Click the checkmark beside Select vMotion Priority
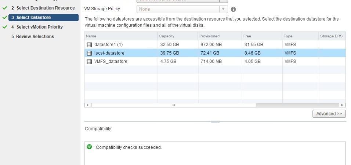This screenshot has width=351, height=165. 5,27
